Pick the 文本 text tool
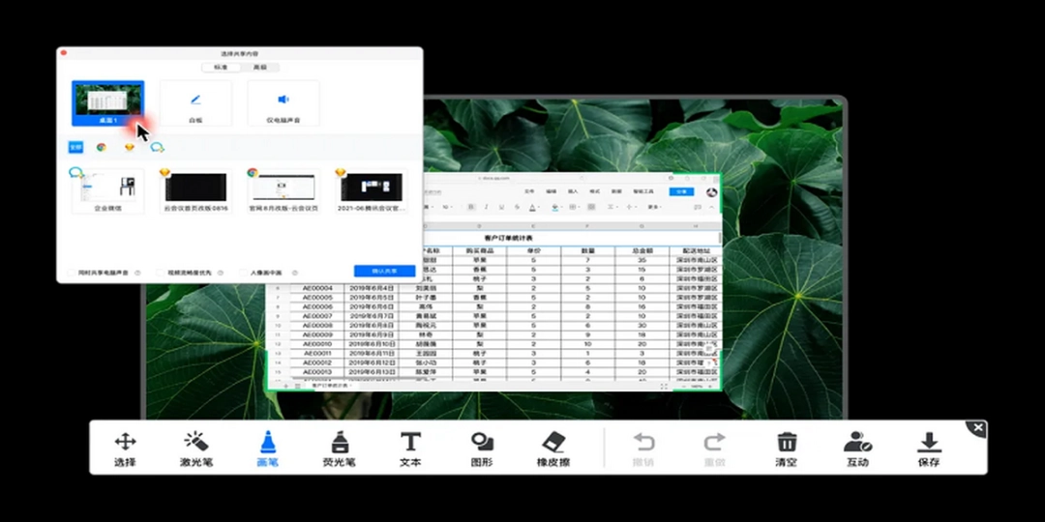This screenshot has width=1045, height=522. pos(410,448)
